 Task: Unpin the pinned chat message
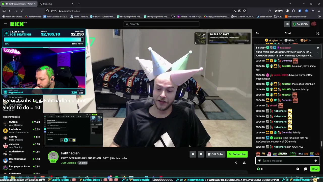point(318,48)
